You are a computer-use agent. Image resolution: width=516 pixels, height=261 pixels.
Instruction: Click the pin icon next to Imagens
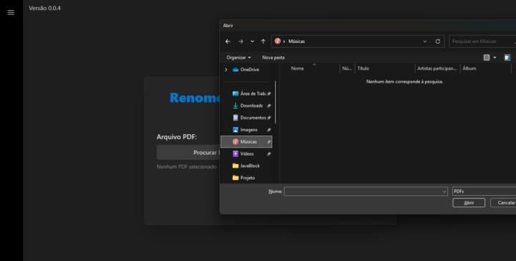click(x=269, y=130)
